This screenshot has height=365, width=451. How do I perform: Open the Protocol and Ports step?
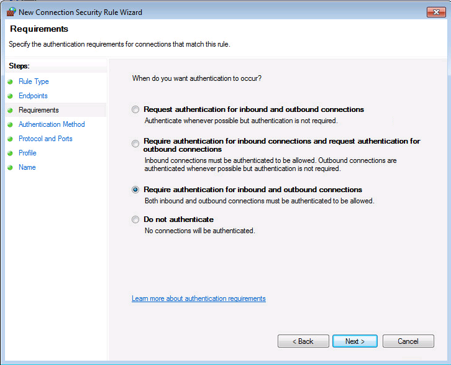coord(45,139)
